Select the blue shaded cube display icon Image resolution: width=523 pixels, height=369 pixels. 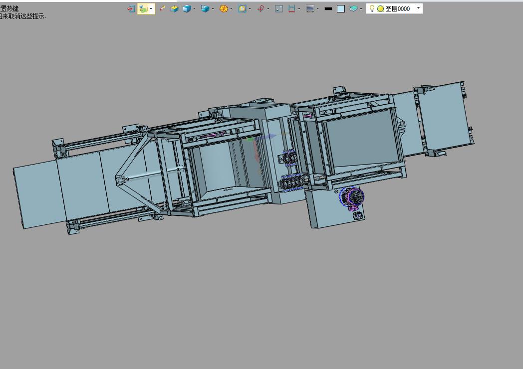tap(187, 8)
